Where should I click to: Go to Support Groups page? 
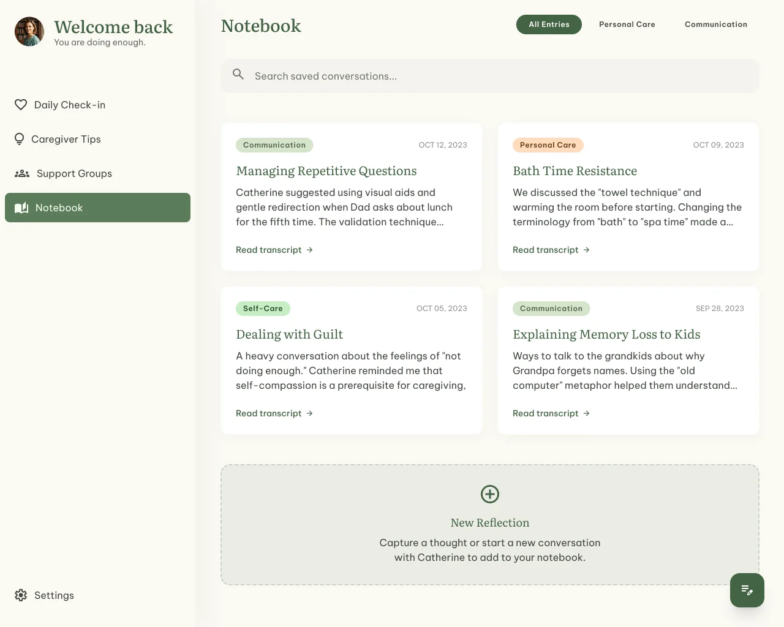pos(97,173)
